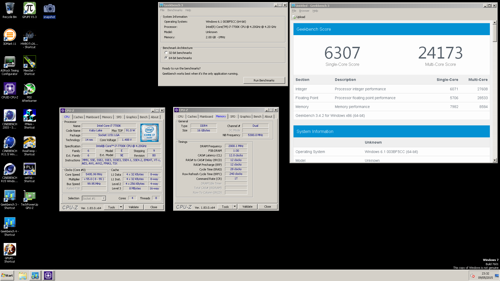Switch to SPD tab in right CPU-Z

[233, 117]
